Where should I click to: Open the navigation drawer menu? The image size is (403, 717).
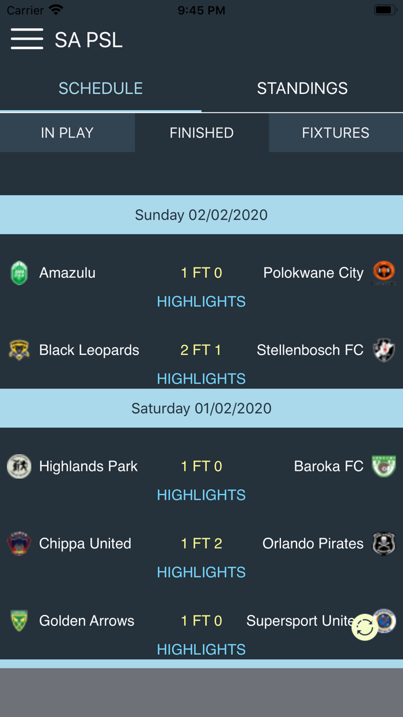[x=27, y=39]
